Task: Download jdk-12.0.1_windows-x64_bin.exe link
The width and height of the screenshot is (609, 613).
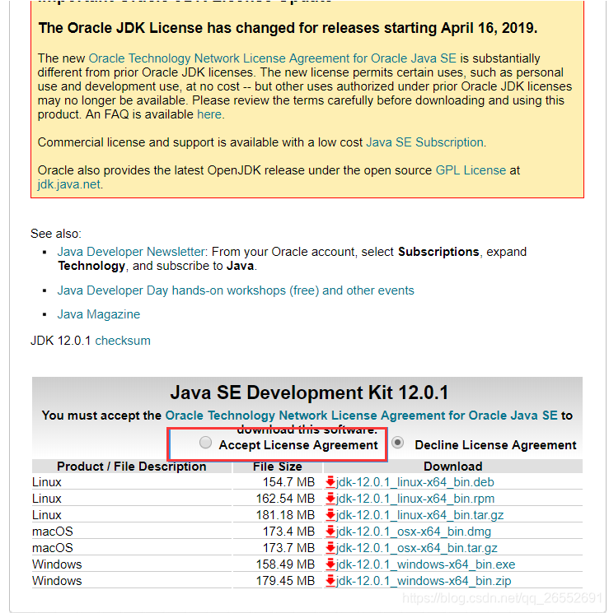Action: (426, 564)
